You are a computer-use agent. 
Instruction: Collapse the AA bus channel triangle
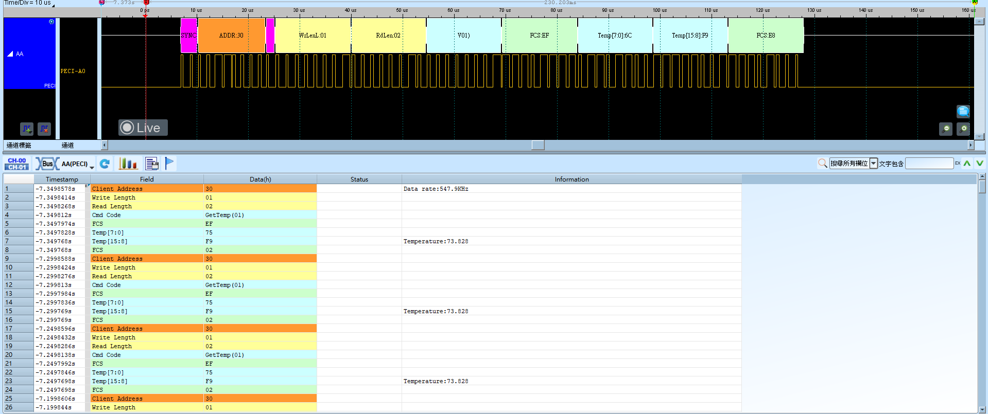(x=10, y=53)
